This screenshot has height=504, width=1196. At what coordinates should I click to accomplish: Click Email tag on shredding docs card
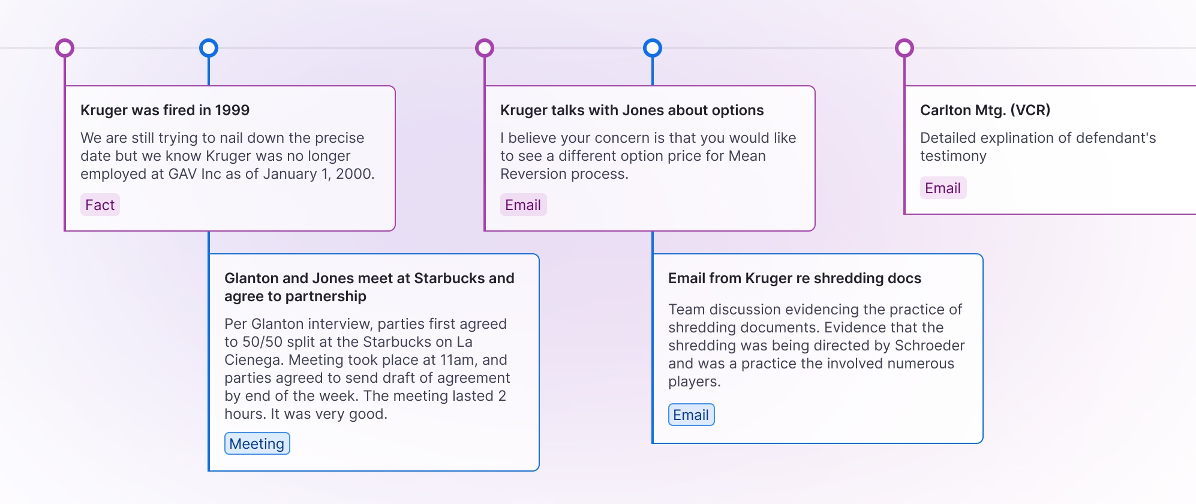(x=691, y=415)
